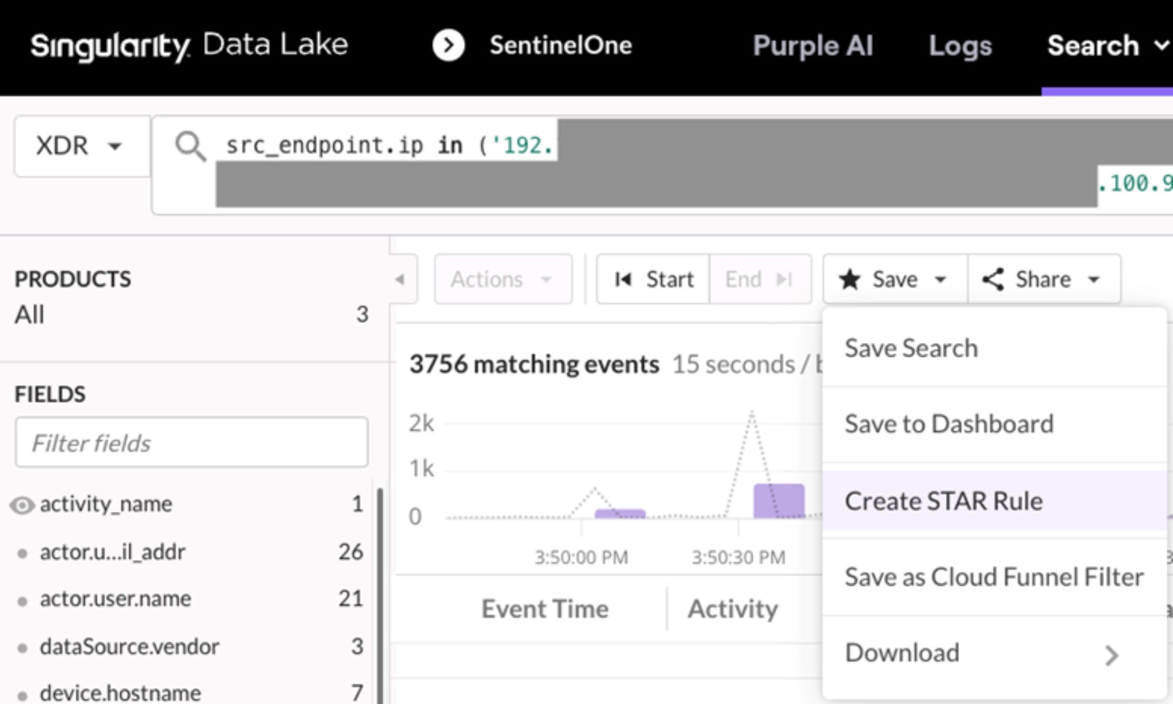This screenshot has width=1173, height=704.
Task: Toggle visibility eye for activity_name field
Action: [x=22, y=506]
